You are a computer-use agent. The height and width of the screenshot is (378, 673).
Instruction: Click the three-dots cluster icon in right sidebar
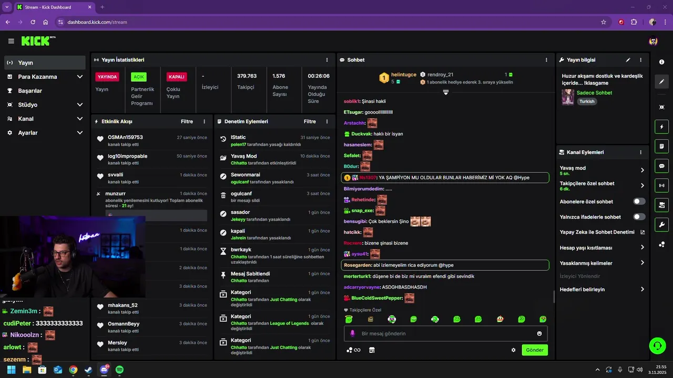[x=661, y=244]
